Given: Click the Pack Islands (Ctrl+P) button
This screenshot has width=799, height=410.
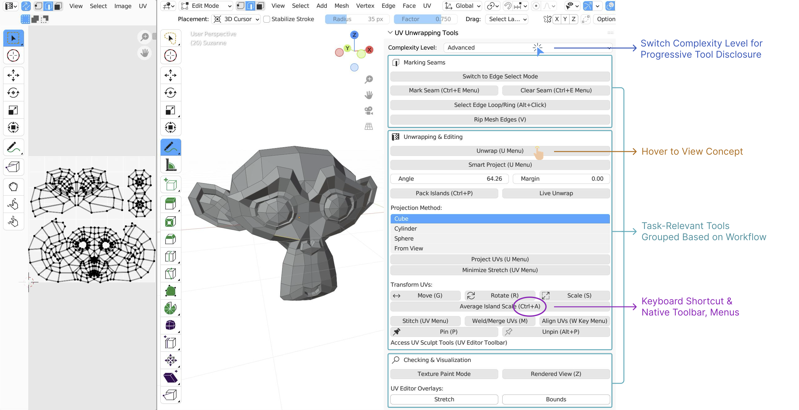Looking at the screenshot, I should tap(444, 193).
